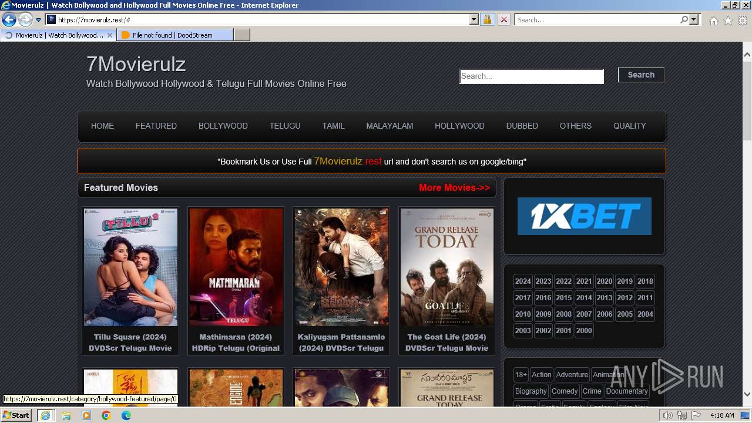Open the HOLLYWOOD menu item
Viewport: 752px width, 423px height.
459,126
